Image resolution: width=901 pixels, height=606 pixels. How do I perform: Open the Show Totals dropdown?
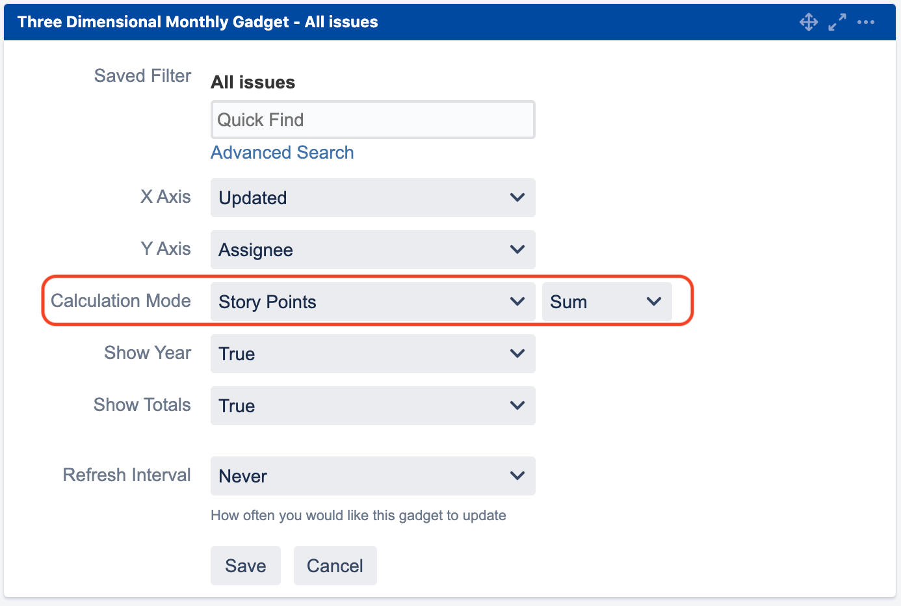372,406
